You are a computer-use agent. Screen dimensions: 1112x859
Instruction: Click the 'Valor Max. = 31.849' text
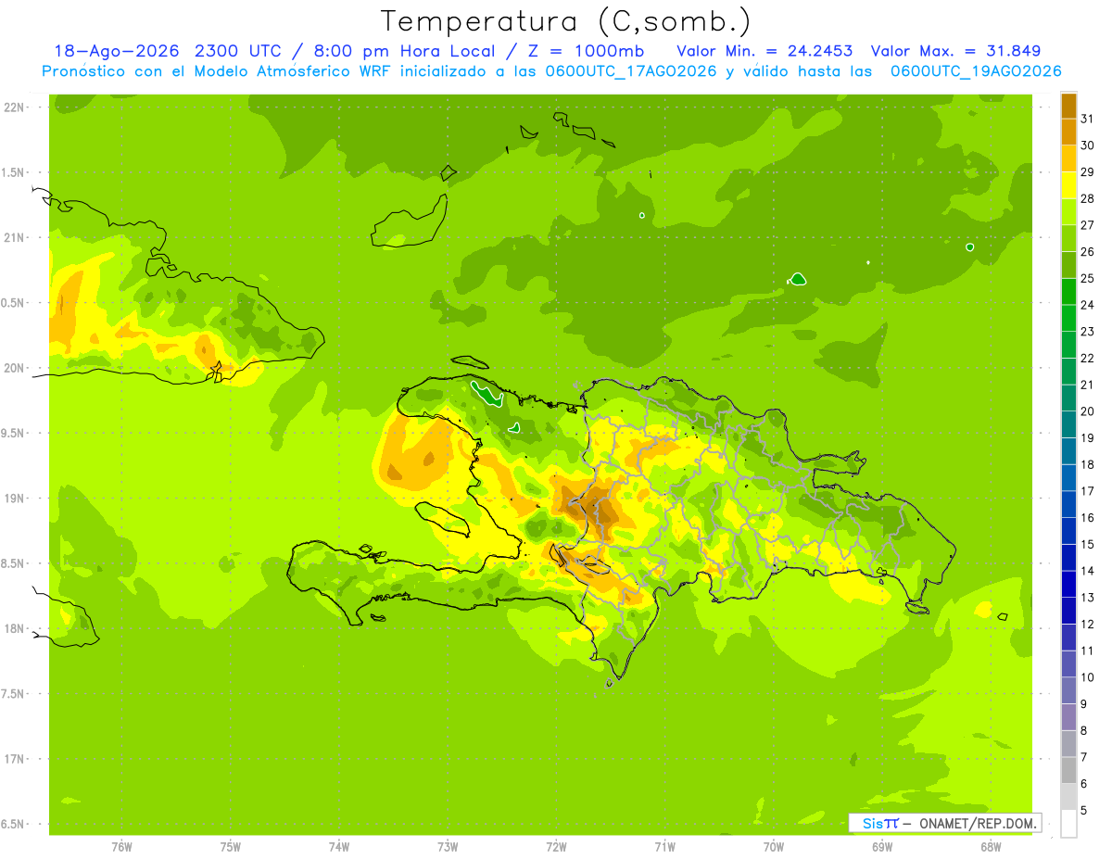pos(955,51)
